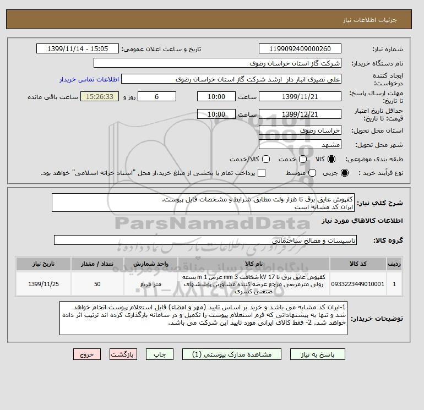This screenshot has height=410, width=424.
Task: Click واحد شمارش column header
Action: coord(151,264)
